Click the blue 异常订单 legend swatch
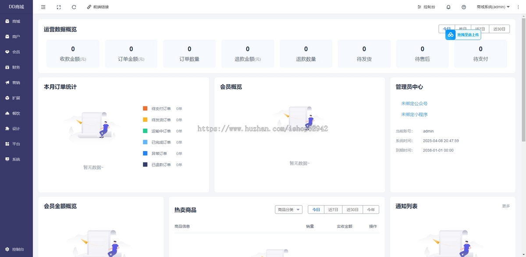 (145, 154)
